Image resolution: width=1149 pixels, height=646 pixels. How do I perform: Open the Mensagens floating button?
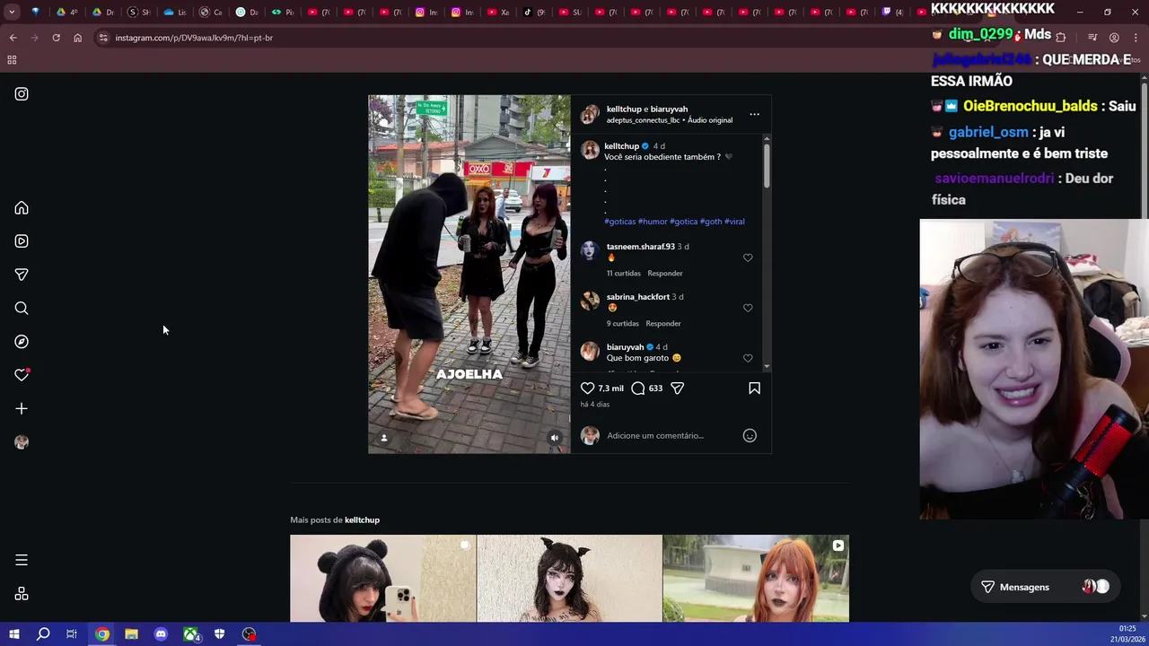[x=1046, y=587]
